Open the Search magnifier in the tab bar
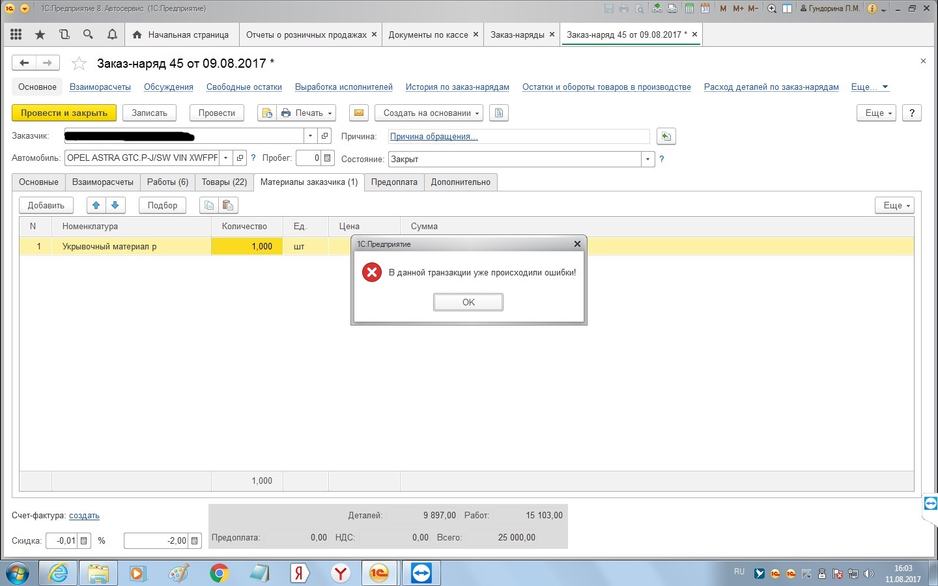The height and width of the screenshot is (586, 938). click(88, 35)
